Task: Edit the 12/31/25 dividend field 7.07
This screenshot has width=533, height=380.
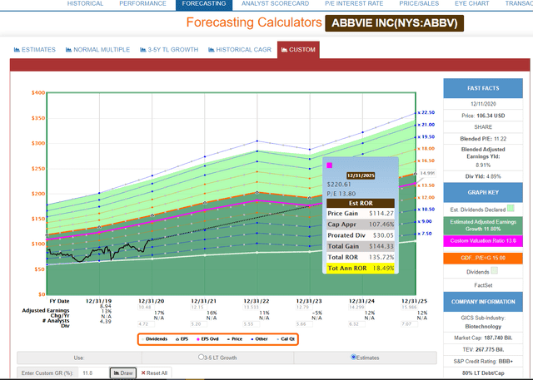Action: 409,324
